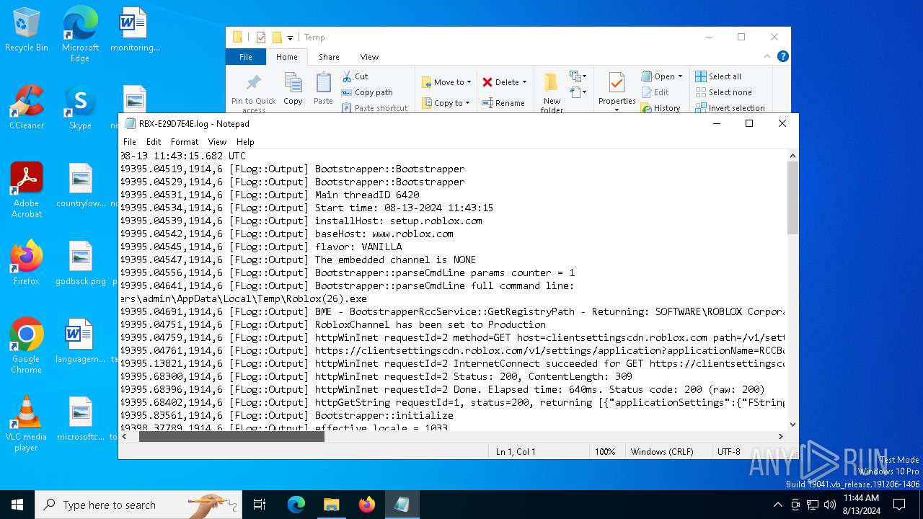Click Notepad horizontal scroll right arrow
Viewport: 923px width, 519px height.
(x=780, y=436)
